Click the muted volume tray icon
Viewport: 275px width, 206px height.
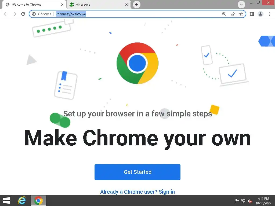250,201
